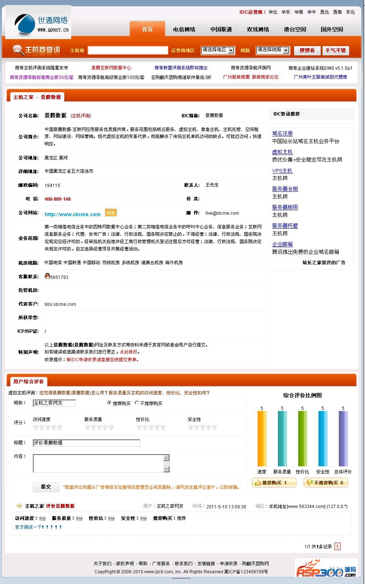Click the 虚拟主机 link

pyautogui.click(x=282, y=152)
